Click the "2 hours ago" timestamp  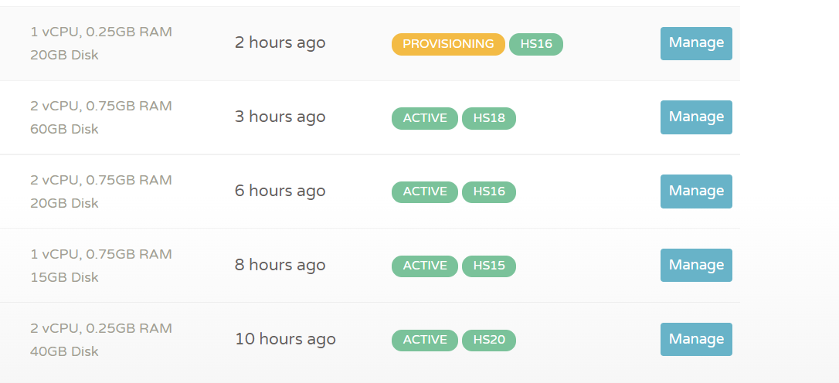coord(280,43)
